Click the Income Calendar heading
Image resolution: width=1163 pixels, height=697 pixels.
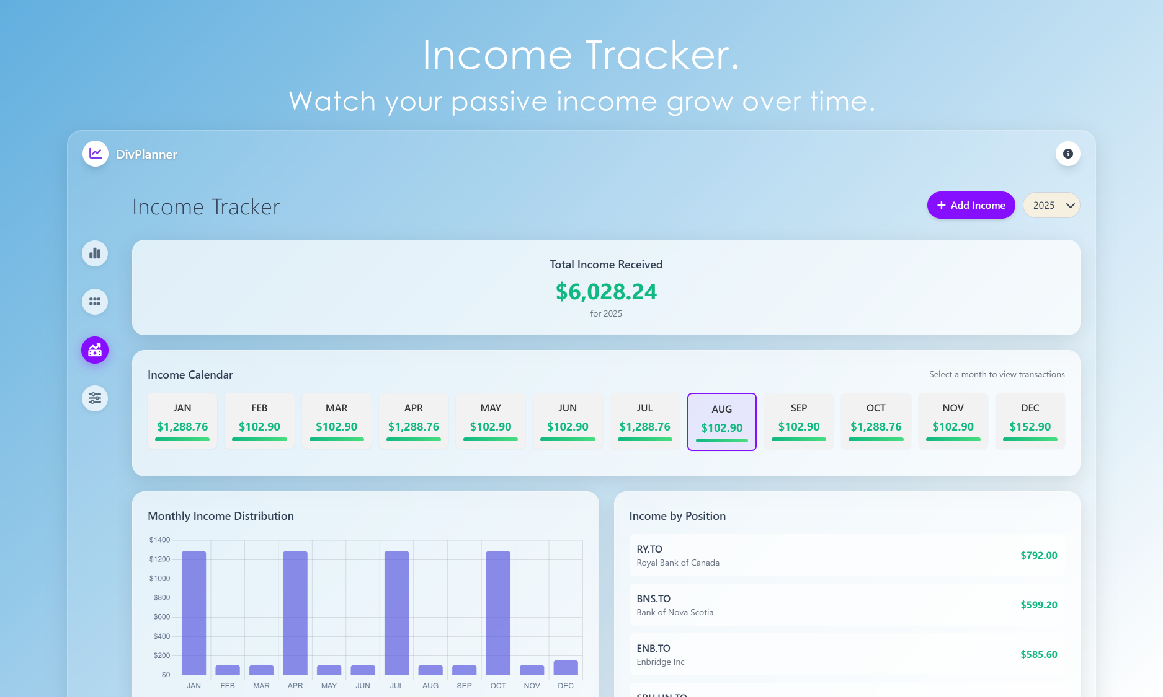click(x=190, y=375)
